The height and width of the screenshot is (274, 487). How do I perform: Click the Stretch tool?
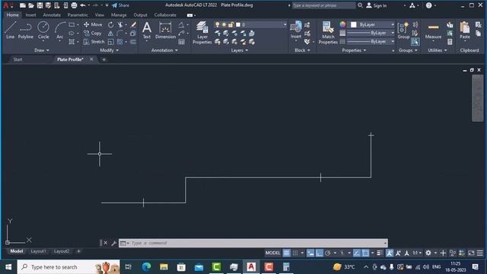coord(94,42)
